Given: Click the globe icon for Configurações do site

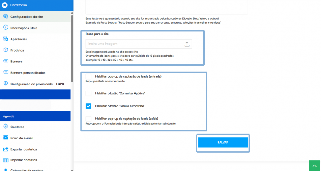Looking at the screenshot, I should 6,16.
